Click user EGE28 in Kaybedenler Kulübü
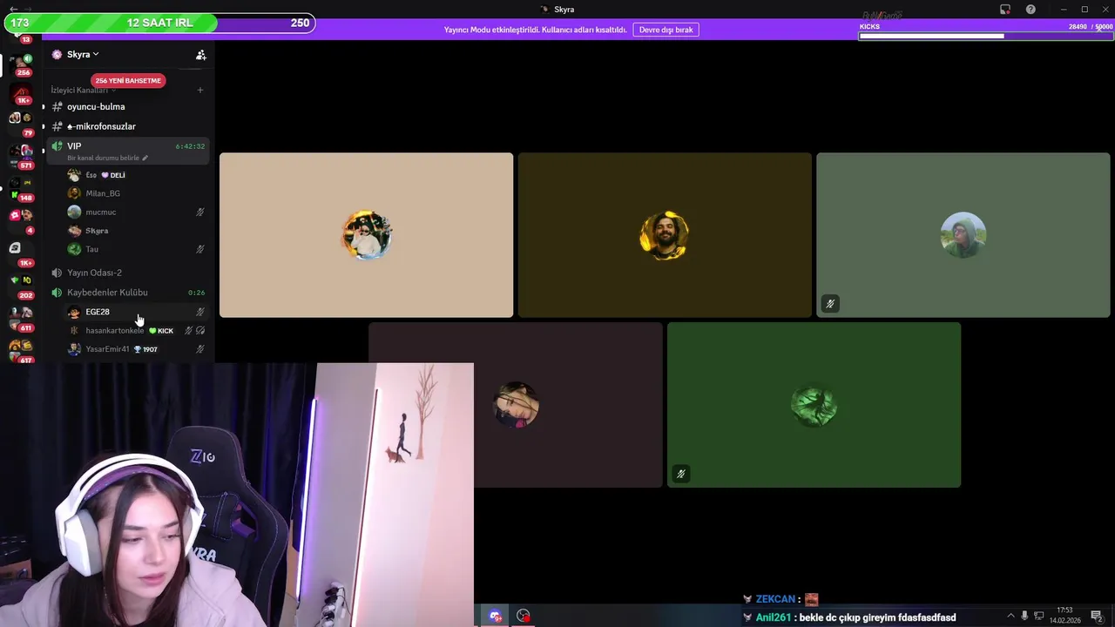 coord(136,312)
